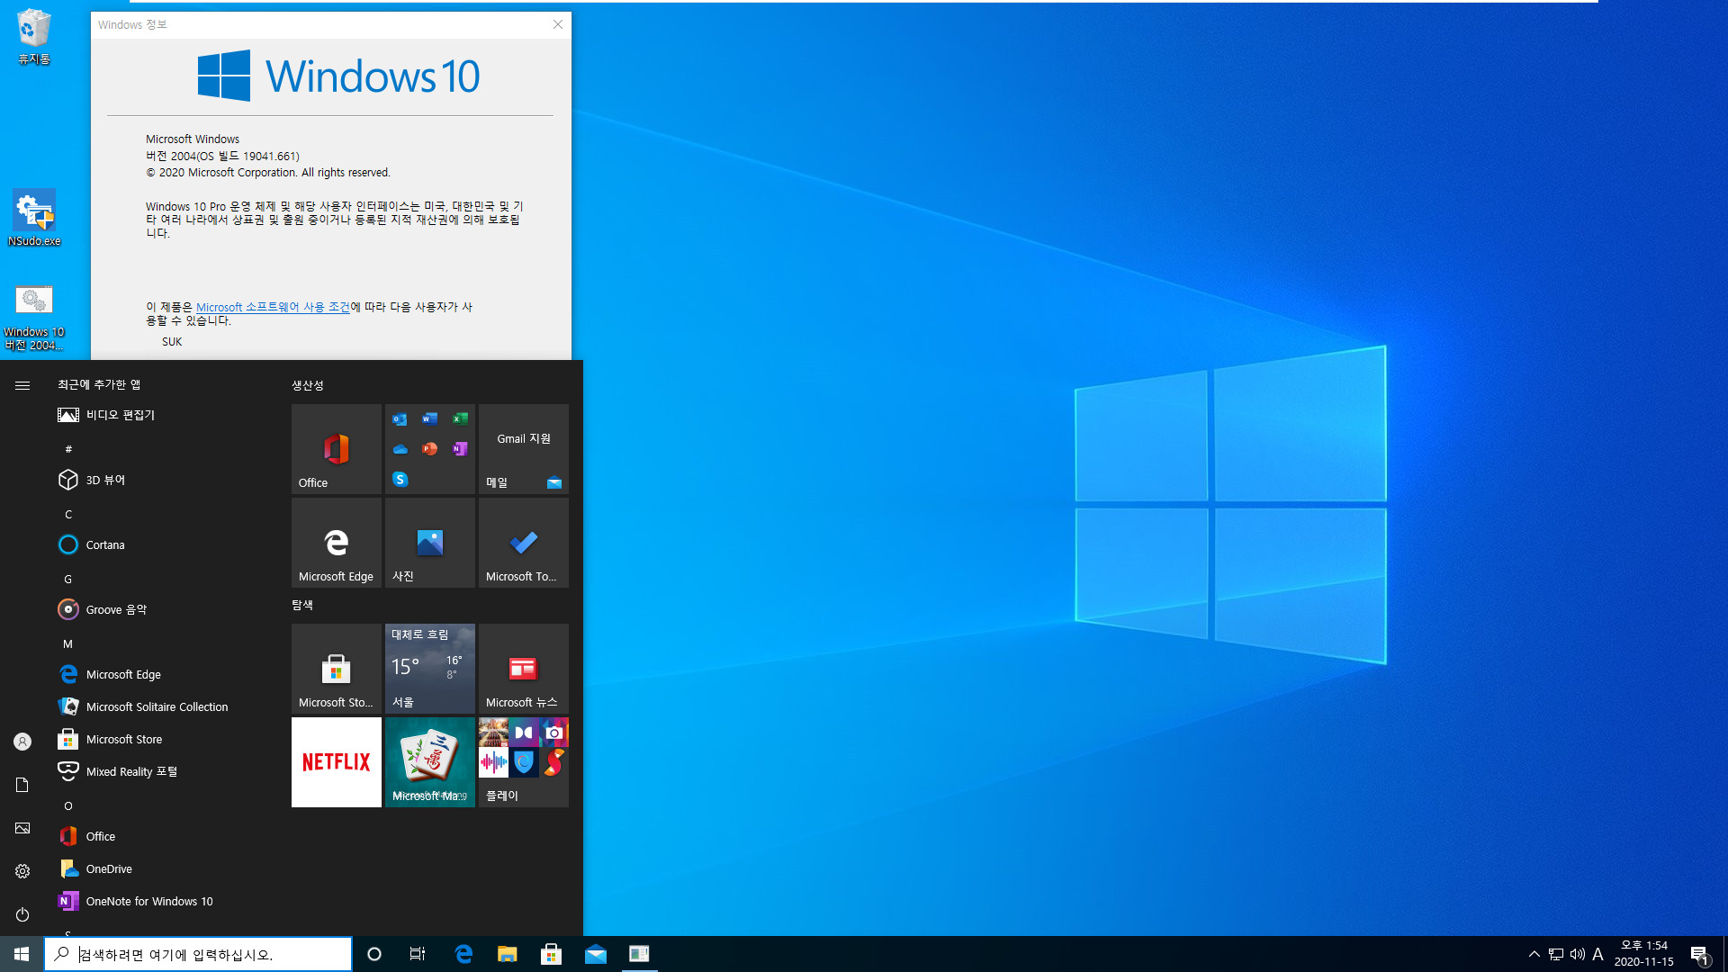Image resolution: width=1728 pixels, height=972 pixels.
Task: Focus the taskbar search box
Action: (198, 954)
